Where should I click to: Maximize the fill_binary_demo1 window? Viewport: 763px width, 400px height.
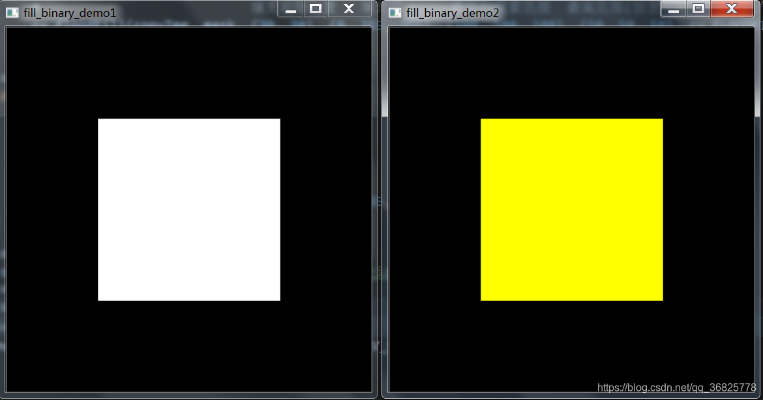[x=316, y=8]
